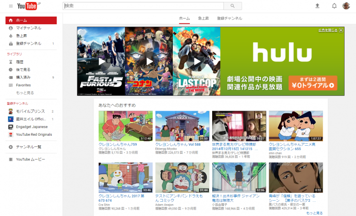Open the 1:07:37 クレヨンしんちゃん thumbnail
The image size is (356, 216).
pyautogui.click(x=296, y=126)
